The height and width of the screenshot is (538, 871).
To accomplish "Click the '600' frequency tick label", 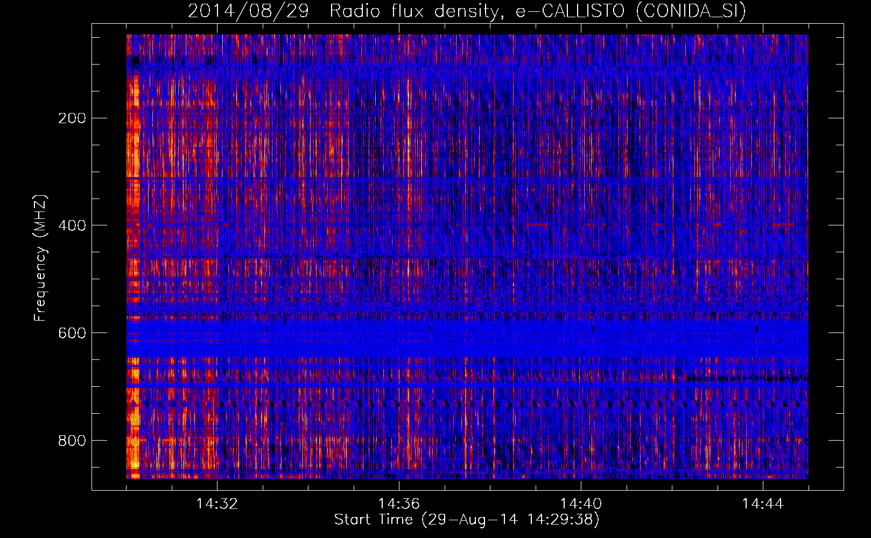I will (72, 333).
